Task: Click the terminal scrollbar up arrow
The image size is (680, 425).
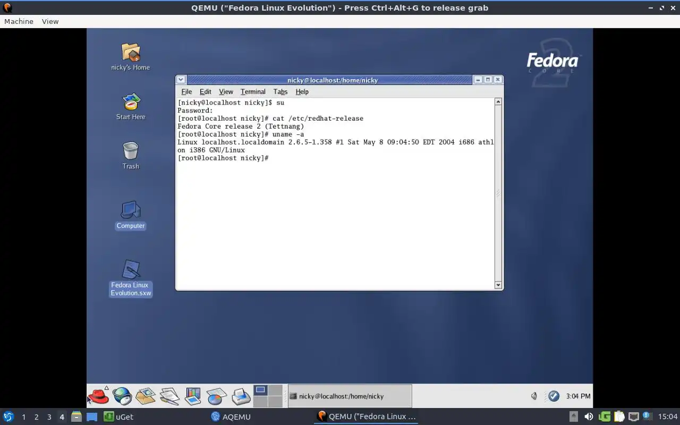Action: point(498,101)
